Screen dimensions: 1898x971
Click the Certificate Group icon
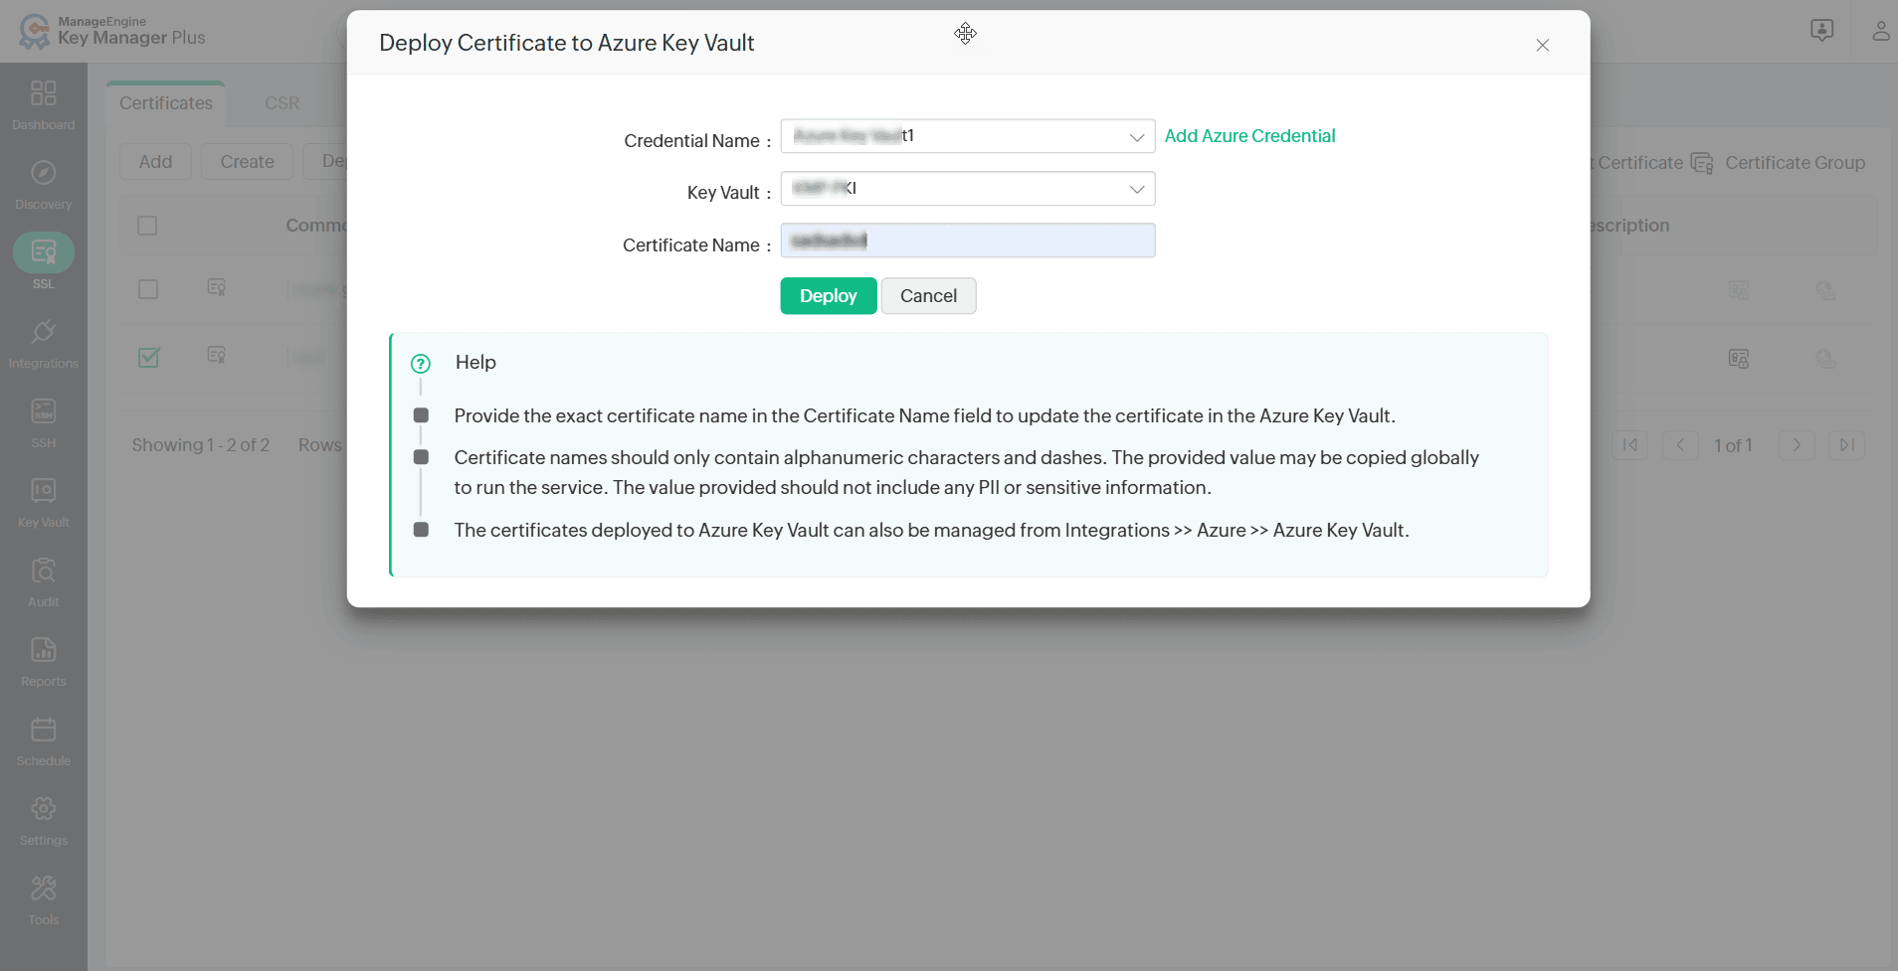[1702, 163]
